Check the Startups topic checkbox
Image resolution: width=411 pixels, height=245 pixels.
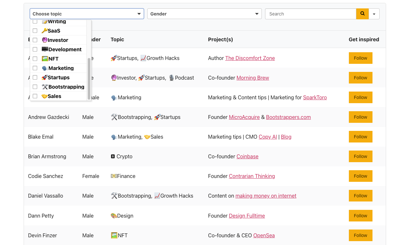pos(35,77)
